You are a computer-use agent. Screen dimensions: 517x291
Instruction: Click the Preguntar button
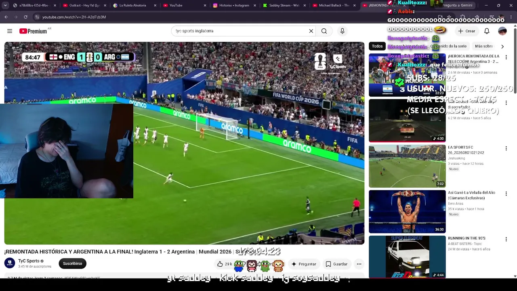303,264
